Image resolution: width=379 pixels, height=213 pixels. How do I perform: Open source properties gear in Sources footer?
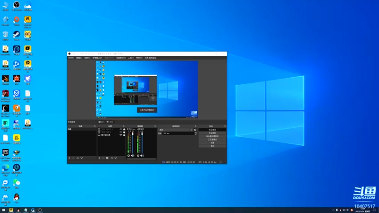click(107, 158)
